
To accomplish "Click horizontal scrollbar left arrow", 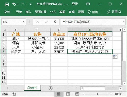I will tap(82, 88).
